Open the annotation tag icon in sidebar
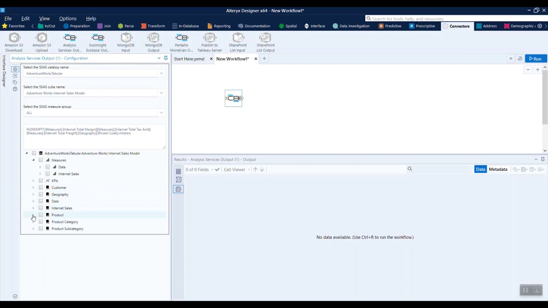 [15, 82]
